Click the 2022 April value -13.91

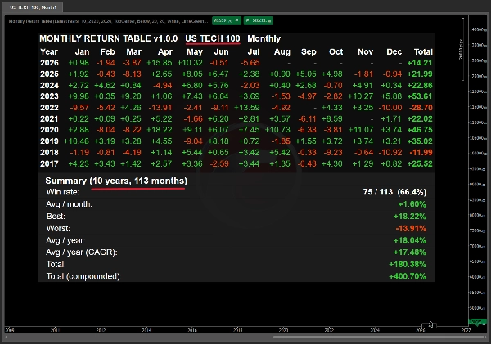[160, 108]
